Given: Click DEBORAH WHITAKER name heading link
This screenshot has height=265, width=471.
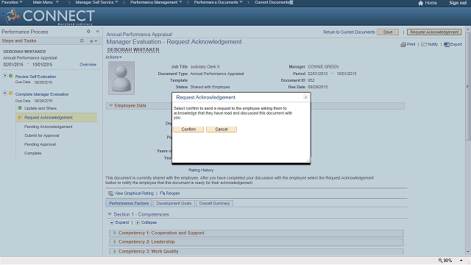Looking at the screenshot, I should [133, 50].
